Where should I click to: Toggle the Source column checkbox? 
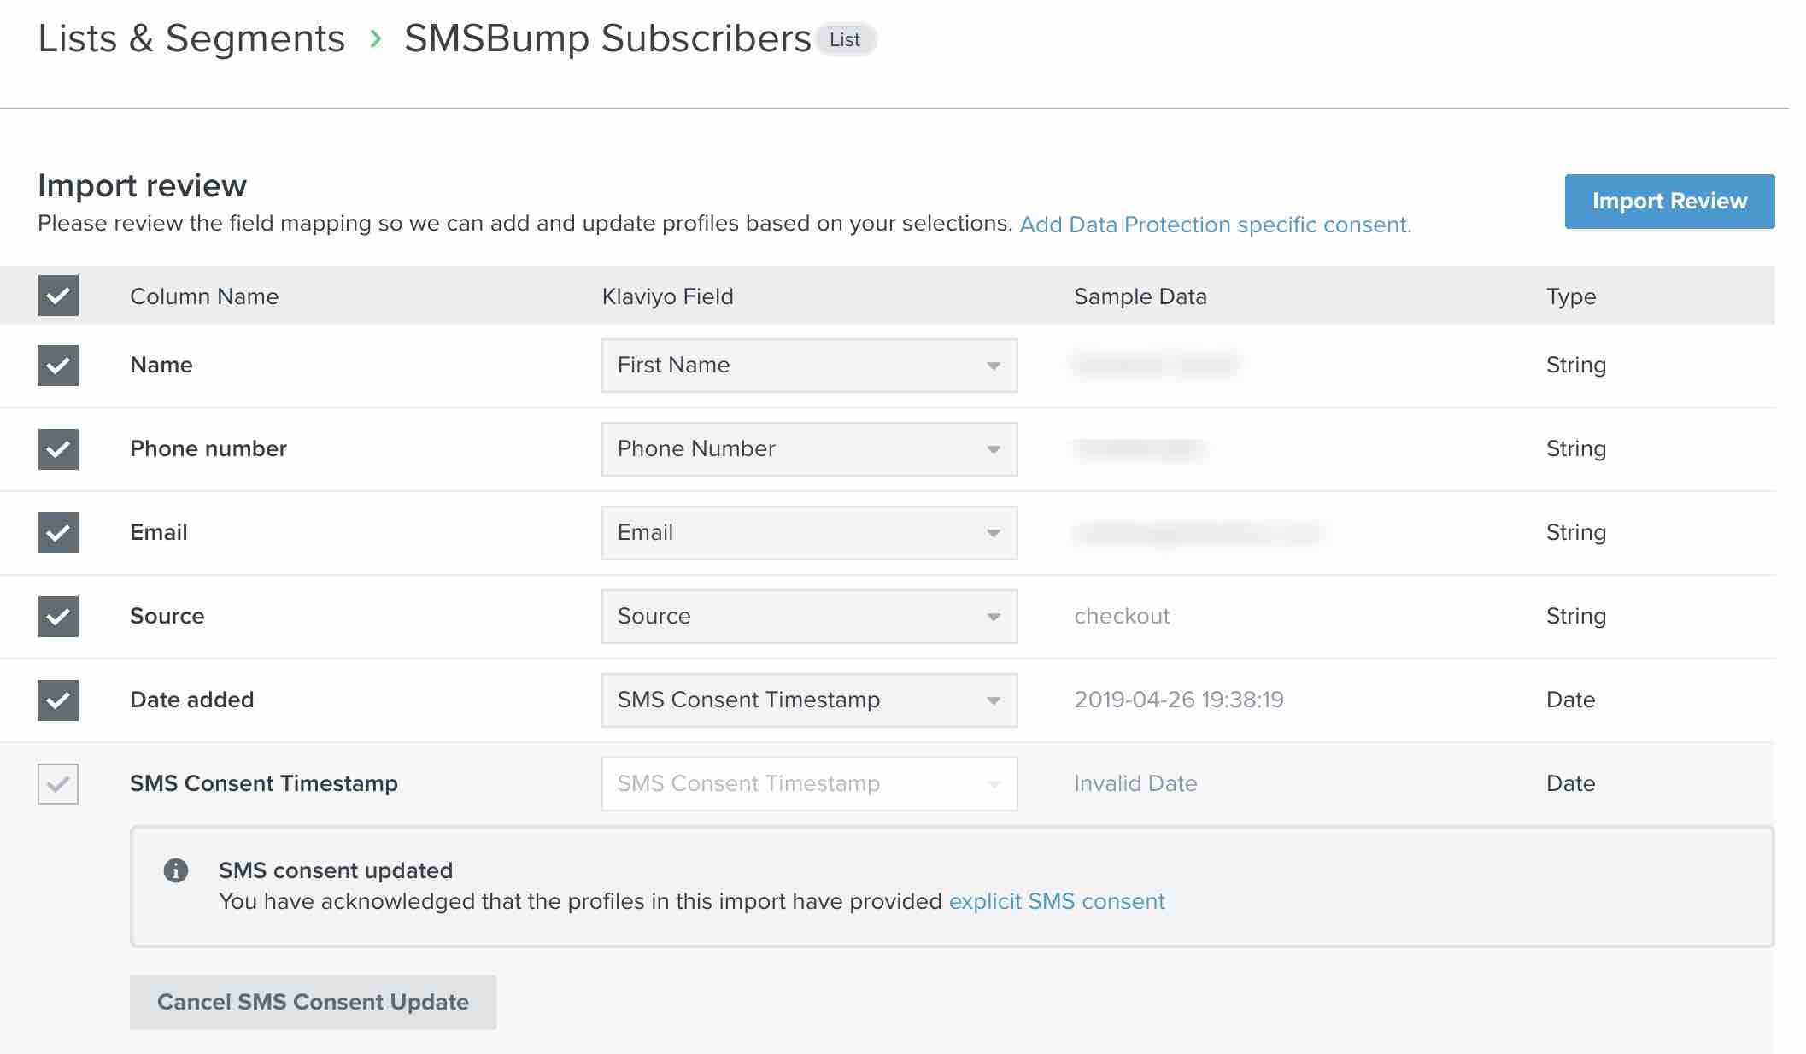click(58, 616)
